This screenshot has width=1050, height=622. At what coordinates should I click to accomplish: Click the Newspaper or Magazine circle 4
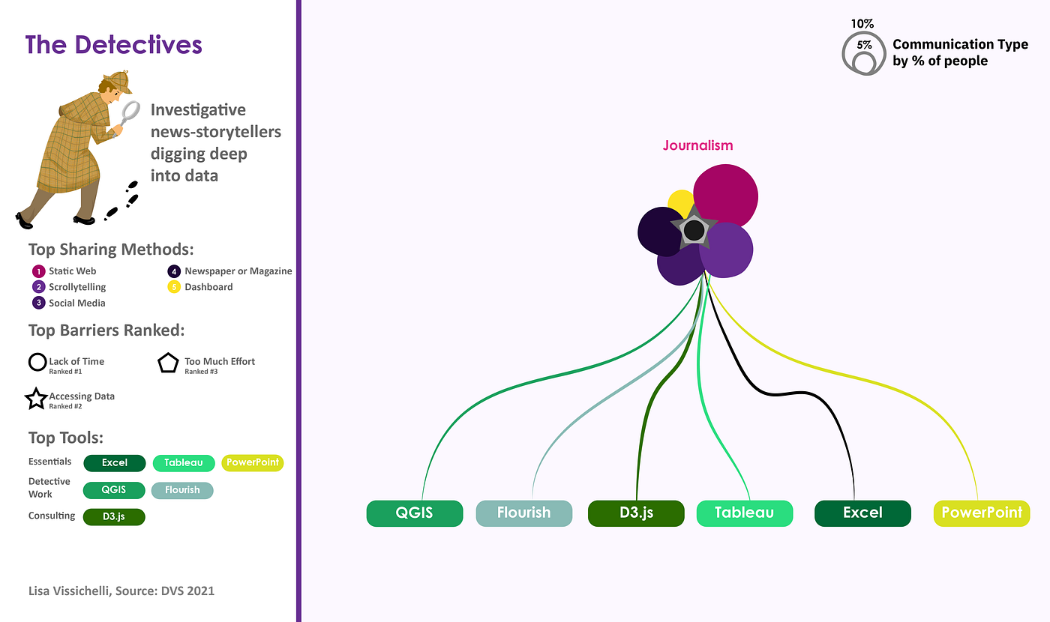175,271
